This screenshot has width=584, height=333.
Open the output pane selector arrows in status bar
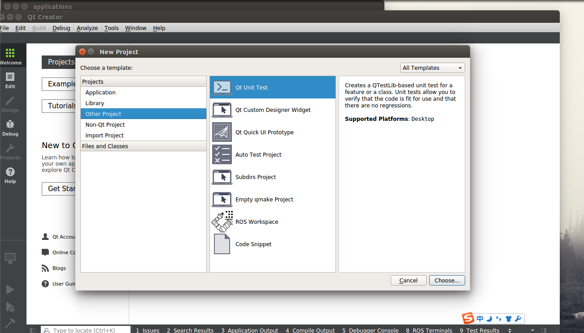point(510,330)
